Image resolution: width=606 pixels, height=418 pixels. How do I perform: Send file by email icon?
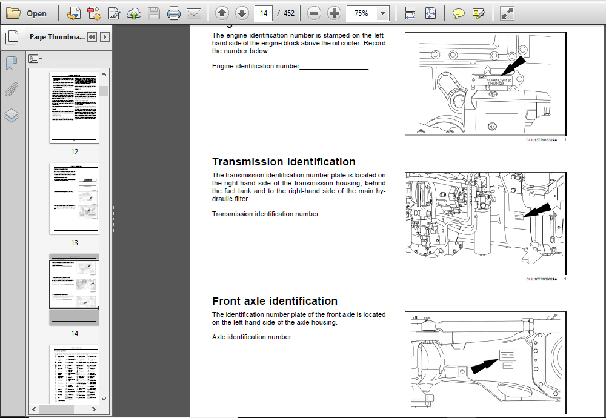(x=194, y=13)
